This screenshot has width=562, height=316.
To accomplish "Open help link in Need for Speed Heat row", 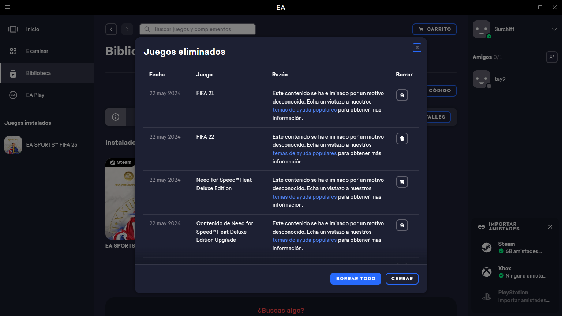I will coord(304,197).
